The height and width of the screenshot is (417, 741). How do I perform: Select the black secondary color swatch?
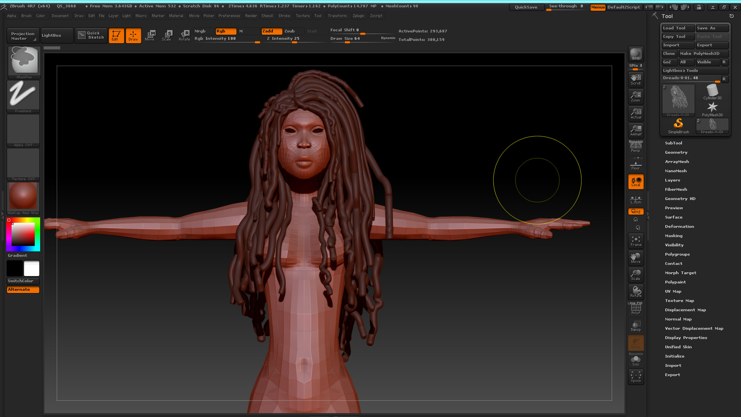coord(15,268)
